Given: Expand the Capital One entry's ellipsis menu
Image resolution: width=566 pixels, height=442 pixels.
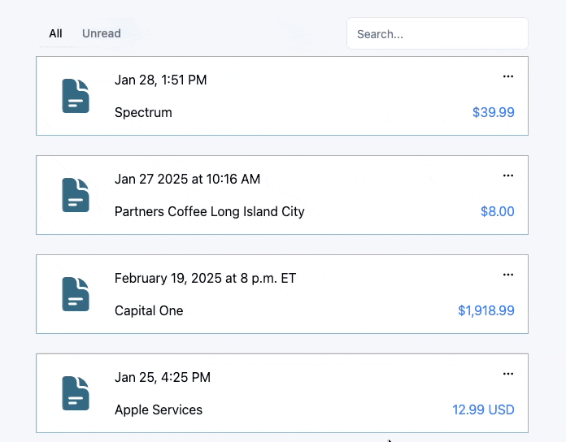Looking at the screenshot, I should click(508, 275).
